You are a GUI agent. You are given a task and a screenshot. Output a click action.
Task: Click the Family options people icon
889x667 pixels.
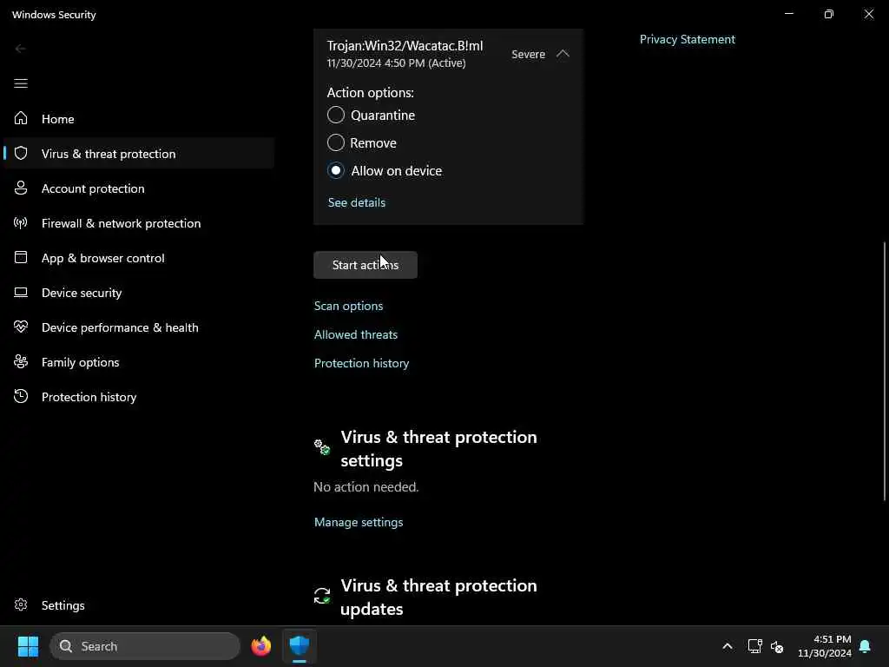[21, 361]
